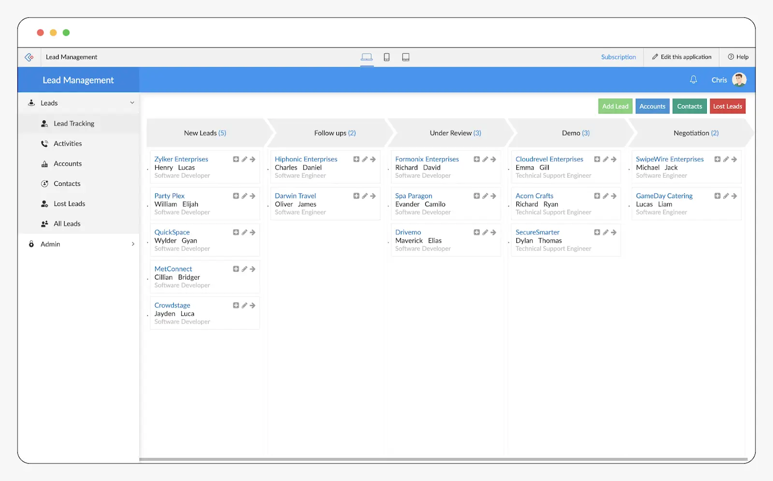
Task: Collapse the Leads section in the sidebar
Action: pyautogui.click(x=132, y=102)
